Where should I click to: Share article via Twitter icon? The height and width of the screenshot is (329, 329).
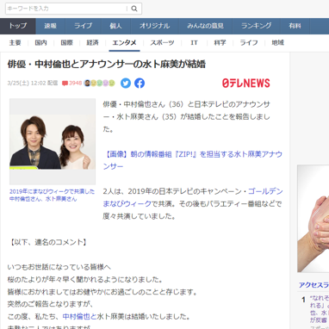(126, 84)
